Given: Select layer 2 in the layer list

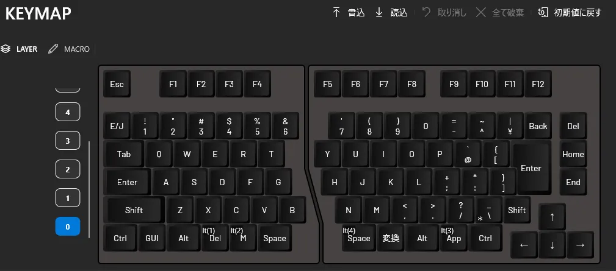Looking at the screenshot, I should click(68, 169).
